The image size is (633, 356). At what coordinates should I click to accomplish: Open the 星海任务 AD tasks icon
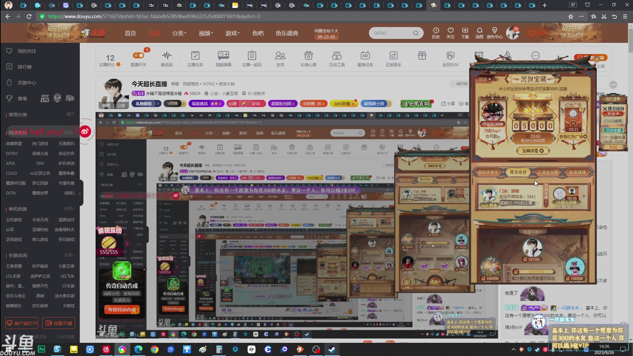365,59
